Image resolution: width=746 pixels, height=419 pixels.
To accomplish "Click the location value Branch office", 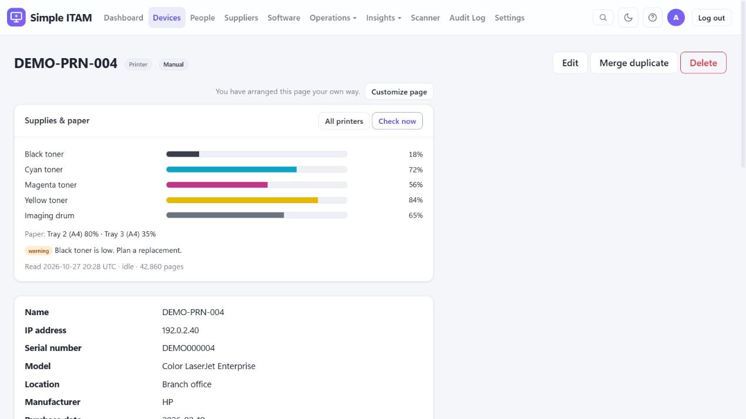I will [x=187, y=384].
